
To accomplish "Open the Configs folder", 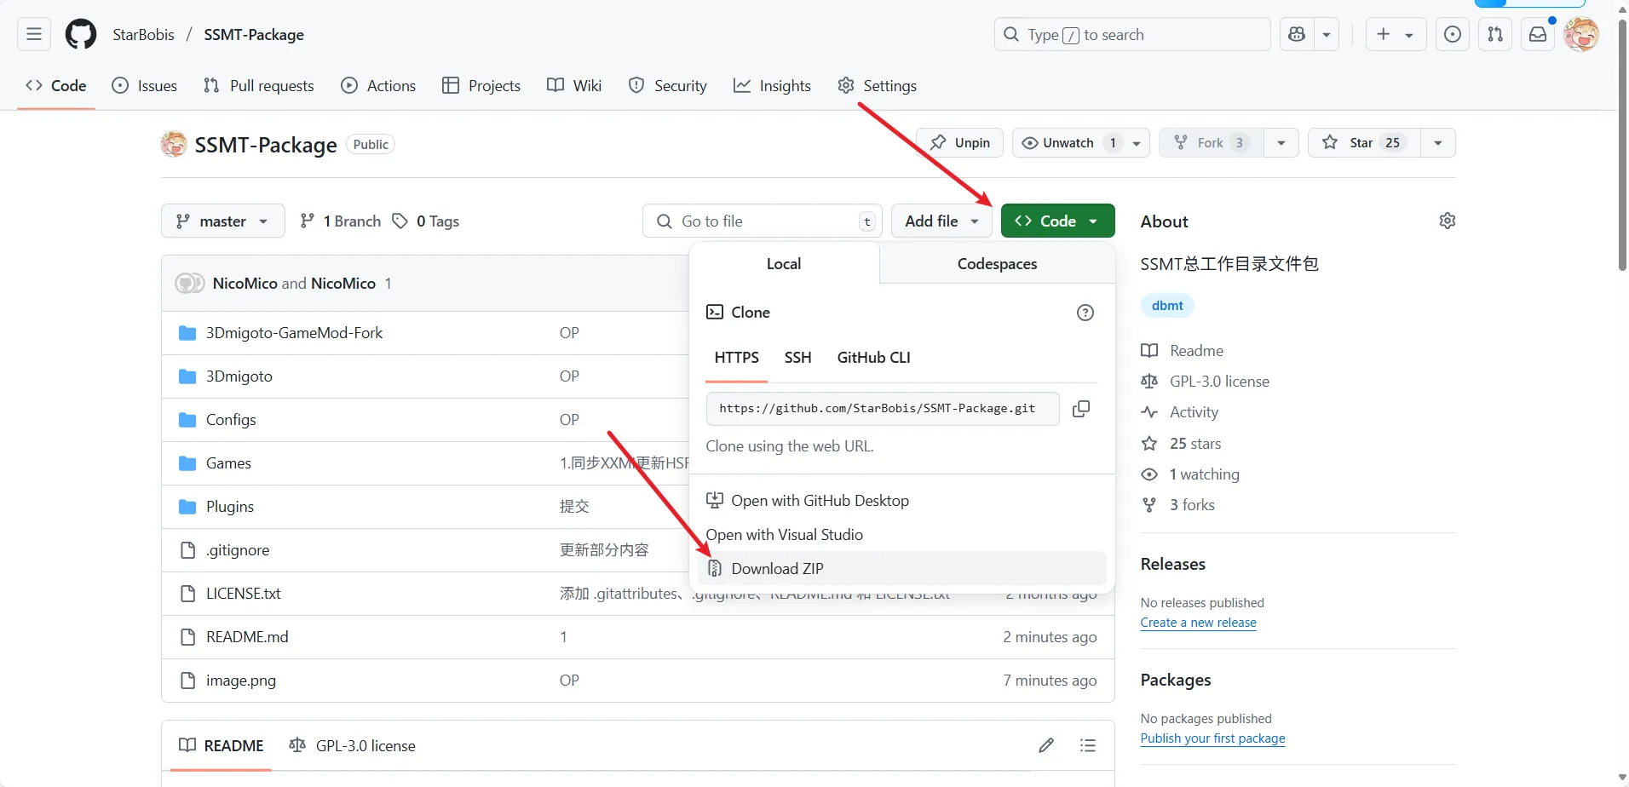I will [231, 420].
